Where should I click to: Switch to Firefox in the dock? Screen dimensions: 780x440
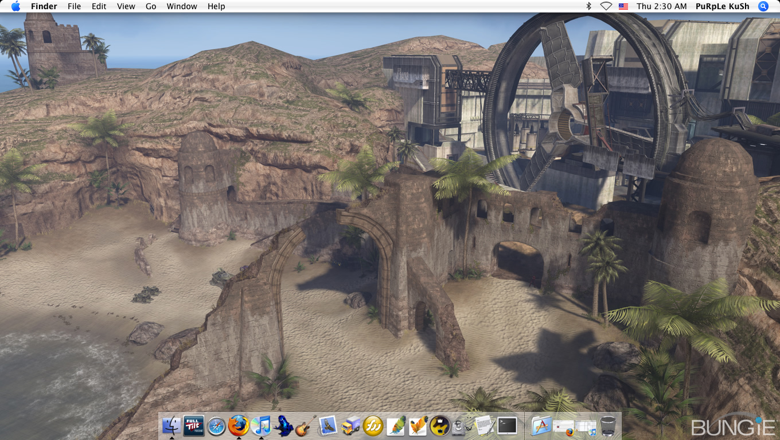[239, 426]
